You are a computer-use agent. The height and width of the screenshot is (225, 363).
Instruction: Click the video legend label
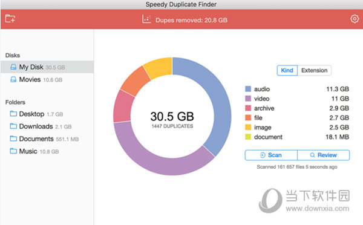click(261, 99)
